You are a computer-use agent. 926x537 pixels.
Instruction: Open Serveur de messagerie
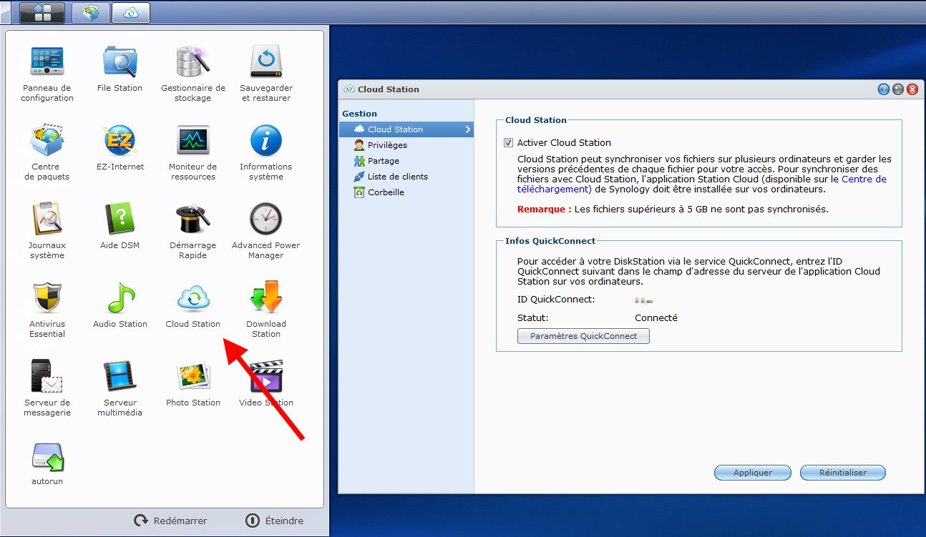coord(47,388)
